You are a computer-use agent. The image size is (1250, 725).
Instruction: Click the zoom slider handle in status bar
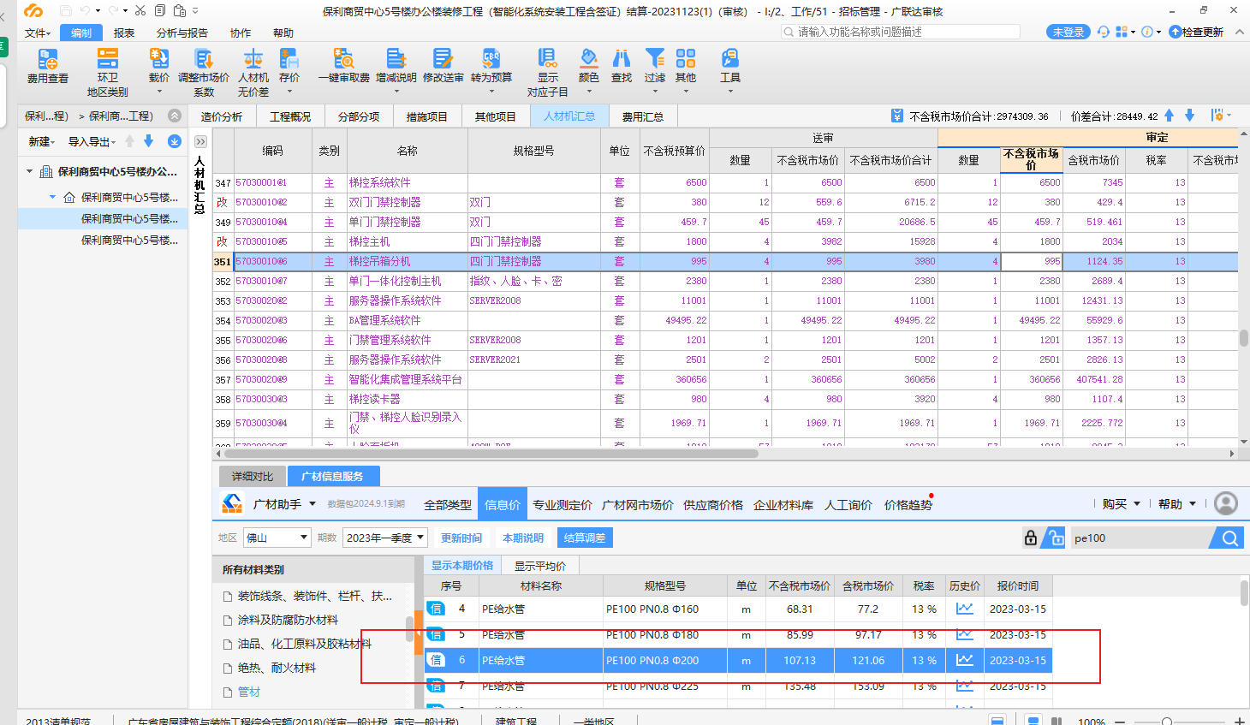[1166, 722]
